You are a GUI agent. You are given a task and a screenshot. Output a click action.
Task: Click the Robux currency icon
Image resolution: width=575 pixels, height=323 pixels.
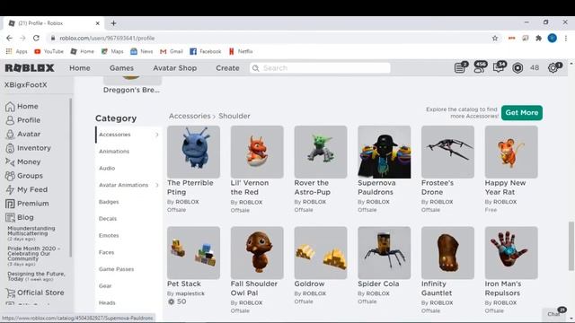click(517, 68)
